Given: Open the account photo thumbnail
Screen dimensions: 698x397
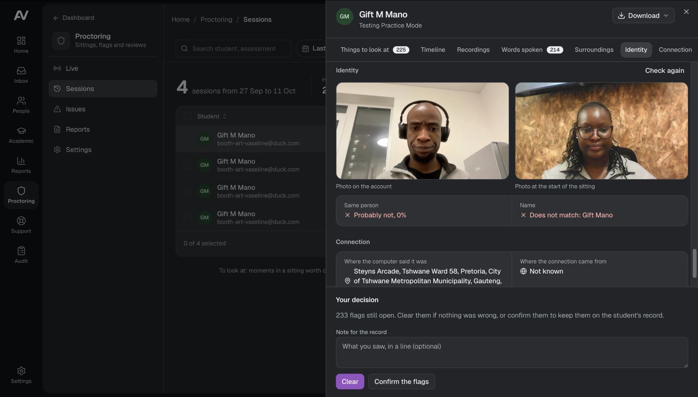Looking at the screenshot, I should click(x=422, y=131).
